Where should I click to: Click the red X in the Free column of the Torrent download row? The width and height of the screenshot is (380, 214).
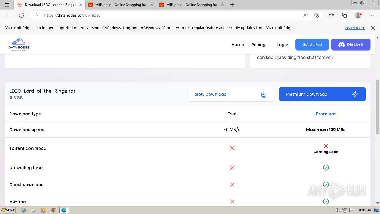pos(232,148)
